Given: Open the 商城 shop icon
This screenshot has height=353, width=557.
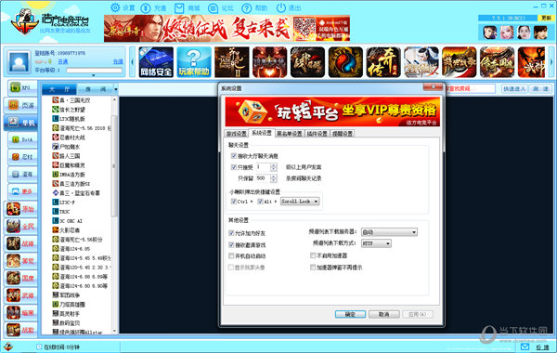Looking at the screenshot, I should point(179,7).
